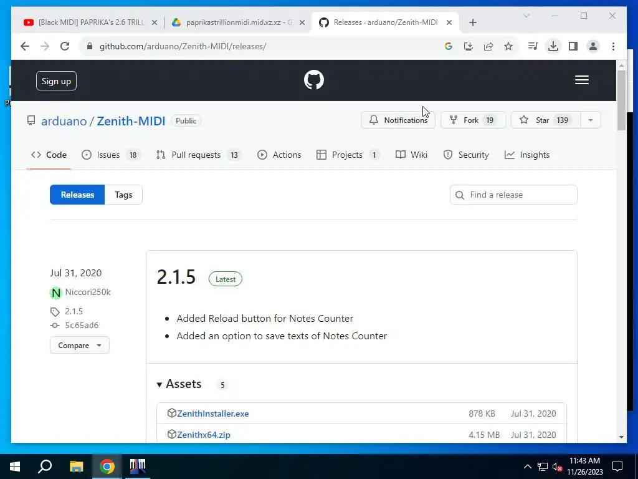Expand the Compare dropdown

(79, 345)
